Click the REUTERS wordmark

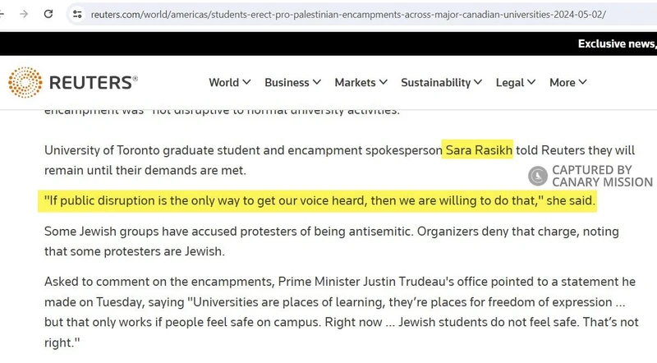pos(93,83)
